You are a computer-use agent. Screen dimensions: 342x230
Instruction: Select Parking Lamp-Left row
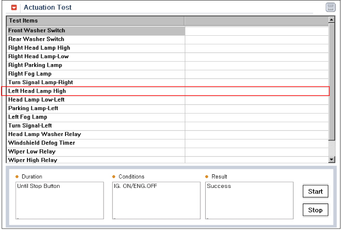(x=168, y=109)
